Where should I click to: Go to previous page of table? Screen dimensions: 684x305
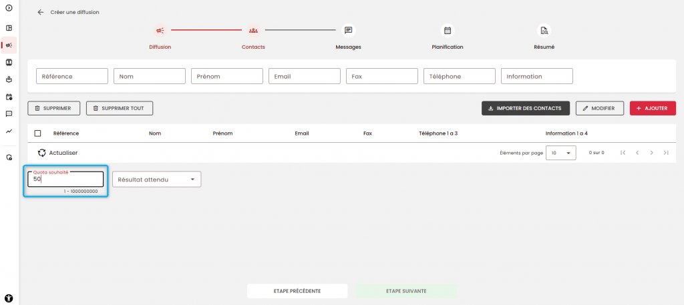tap(637, 152)
